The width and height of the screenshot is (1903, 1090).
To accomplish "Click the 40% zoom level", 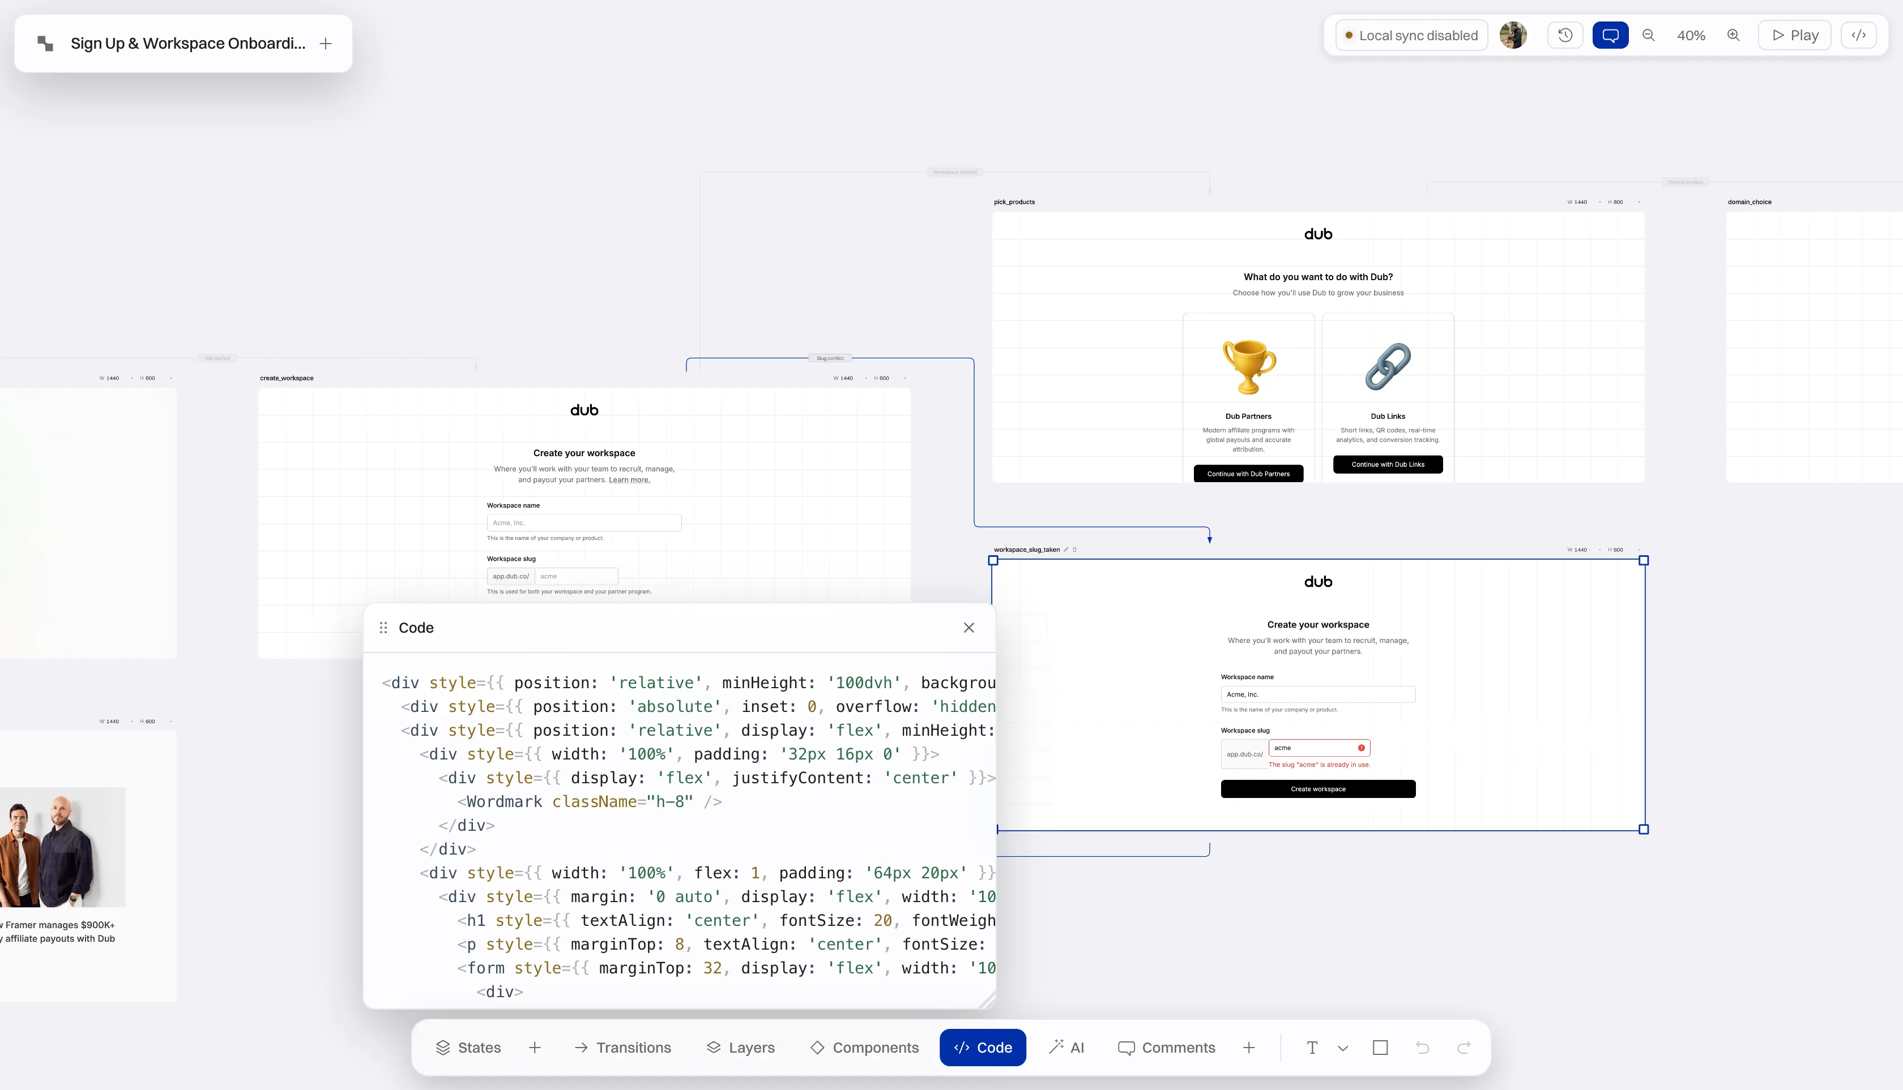I will pyautogui.click(x=1691, y=35).
